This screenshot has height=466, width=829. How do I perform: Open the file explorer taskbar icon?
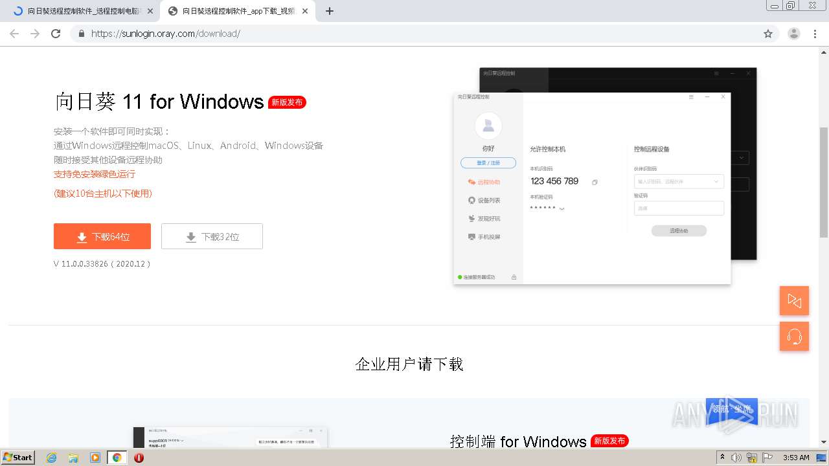[x=73, y=458]
